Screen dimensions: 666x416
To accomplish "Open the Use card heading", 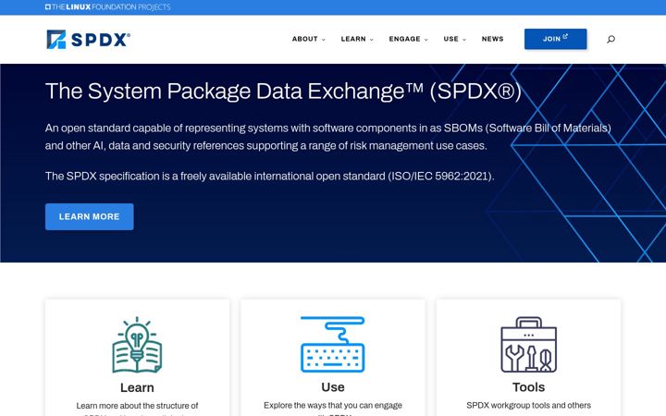I will click(x=333, y=387).
